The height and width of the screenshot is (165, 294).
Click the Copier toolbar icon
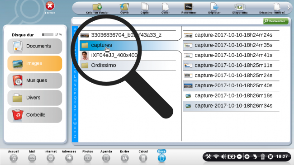coord(145,7)
